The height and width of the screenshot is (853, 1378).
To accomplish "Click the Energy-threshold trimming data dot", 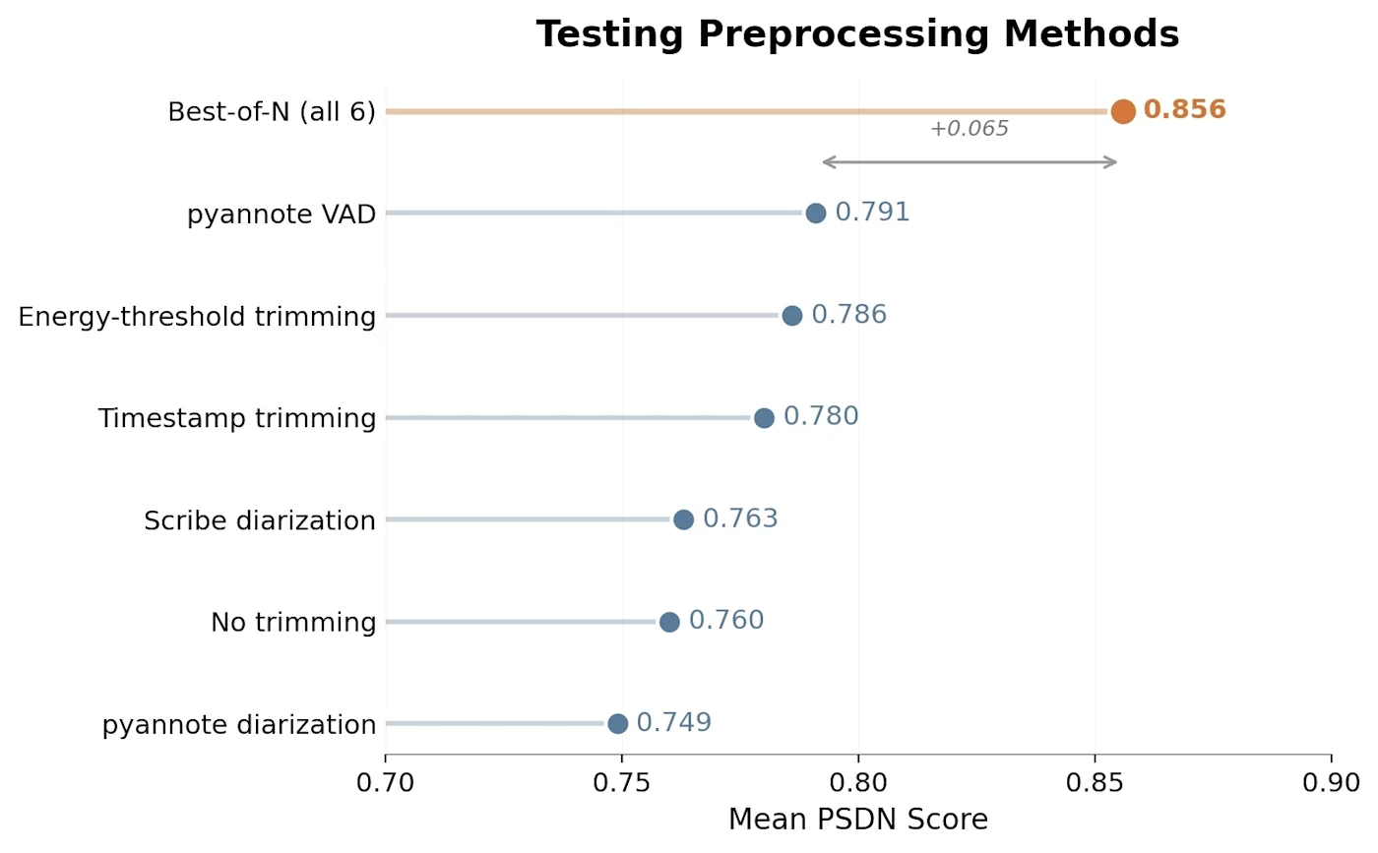I will coord(792,315).
